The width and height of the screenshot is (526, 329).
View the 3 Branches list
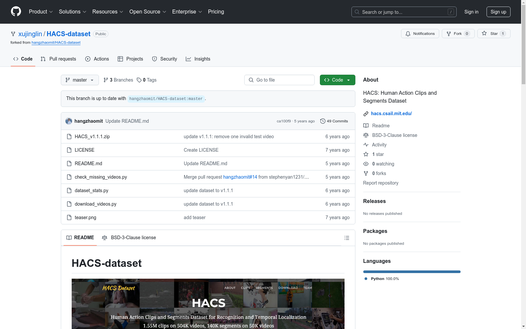(x=118, y=80)
